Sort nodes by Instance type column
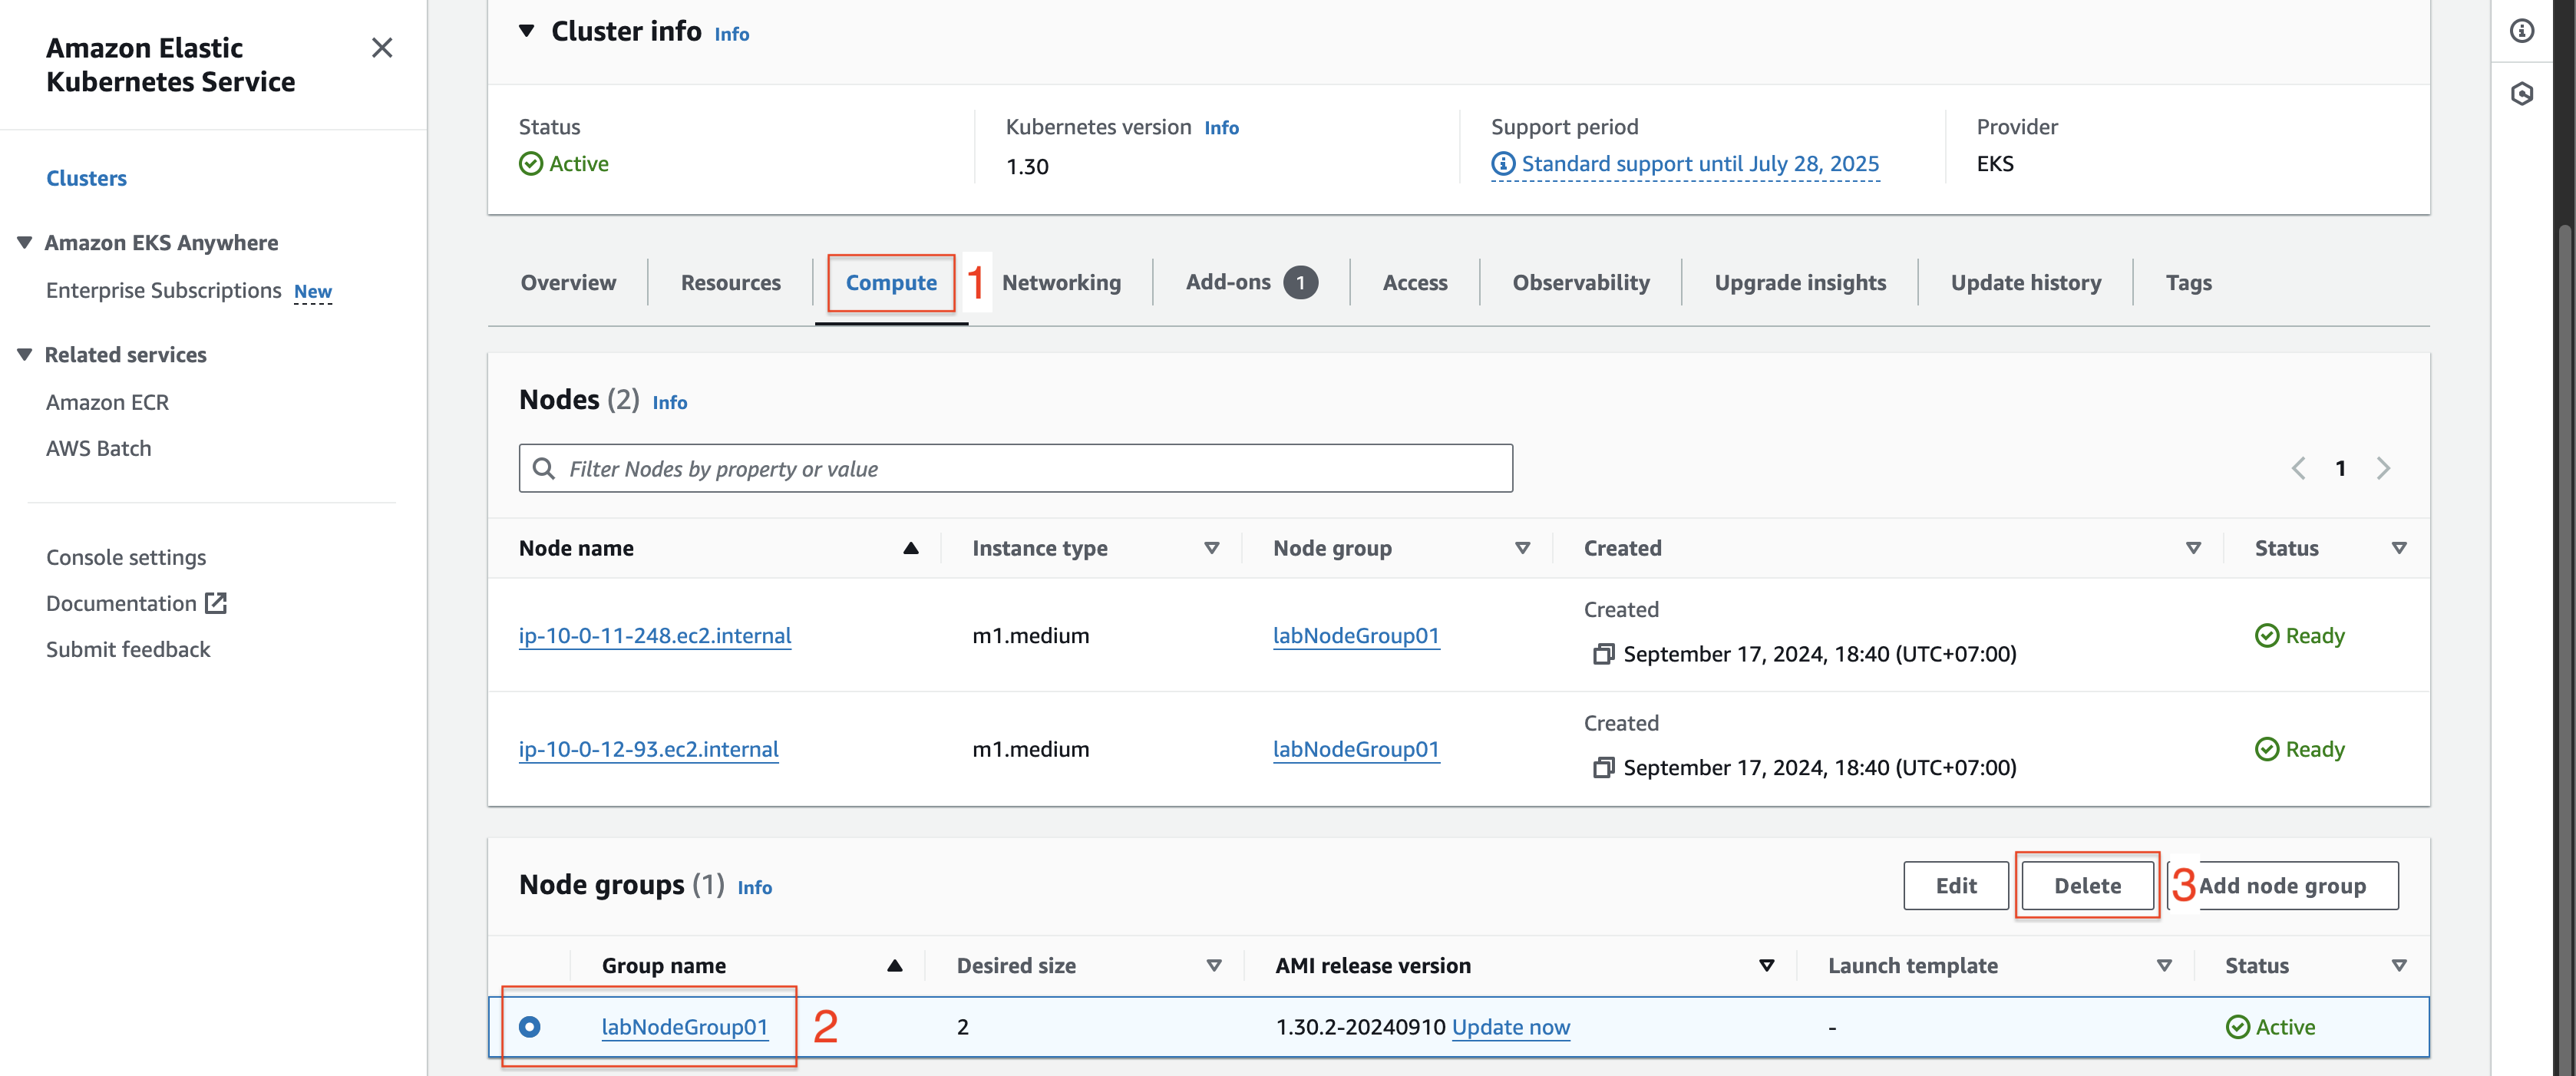 (x=1212, y=548)
